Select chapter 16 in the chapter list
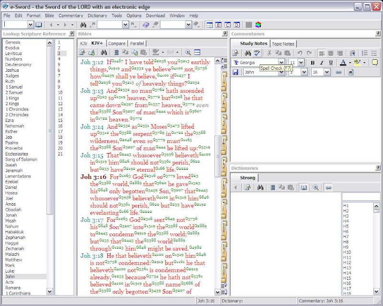 [60, 126]
